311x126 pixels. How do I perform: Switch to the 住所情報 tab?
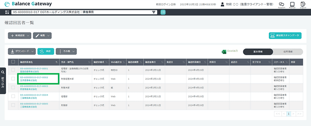pyautogui.click(x=288, y=52)
